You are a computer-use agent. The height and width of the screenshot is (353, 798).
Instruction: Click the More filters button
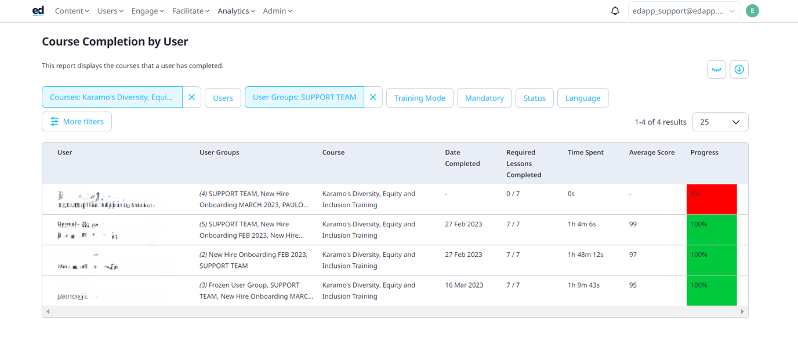pyautogui.click(x=77, y=122)
